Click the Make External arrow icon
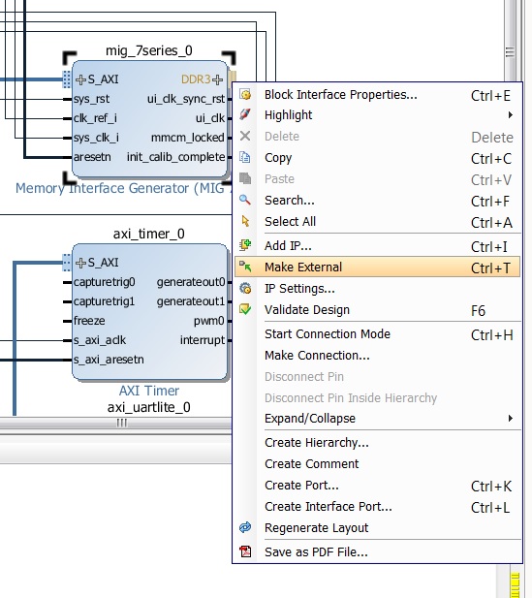532x598 pixels. pos(245,267)
